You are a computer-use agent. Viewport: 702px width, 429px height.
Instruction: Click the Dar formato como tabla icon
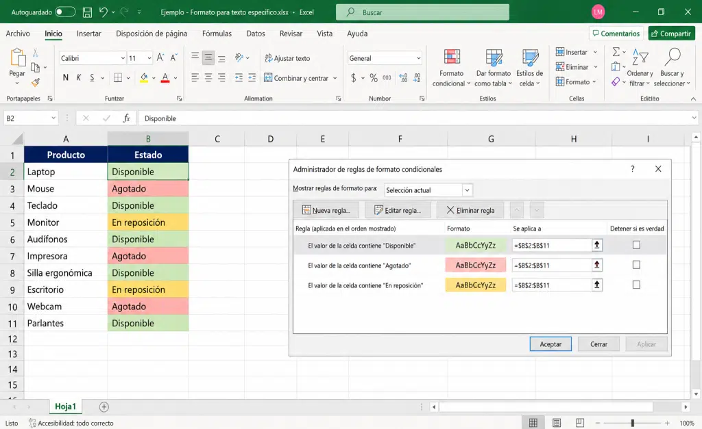click(x=494, y=57)
